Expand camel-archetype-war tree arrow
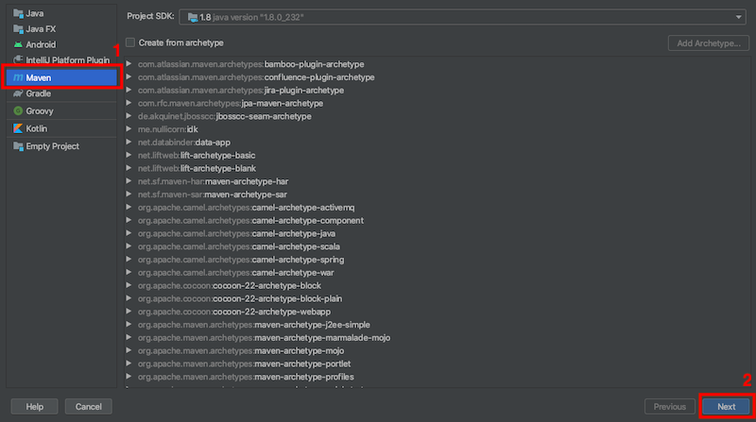This screenshot has width=756, height=422. click(x=129, y=272)
